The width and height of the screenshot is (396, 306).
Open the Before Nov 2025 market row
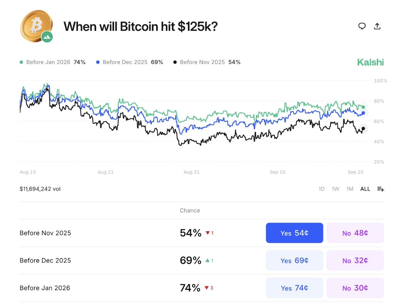[x=45, y=233]
